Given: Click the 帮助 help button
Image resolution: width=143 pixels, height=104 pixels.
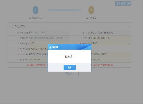Looking at the screenshot, I should click(119, 4).
